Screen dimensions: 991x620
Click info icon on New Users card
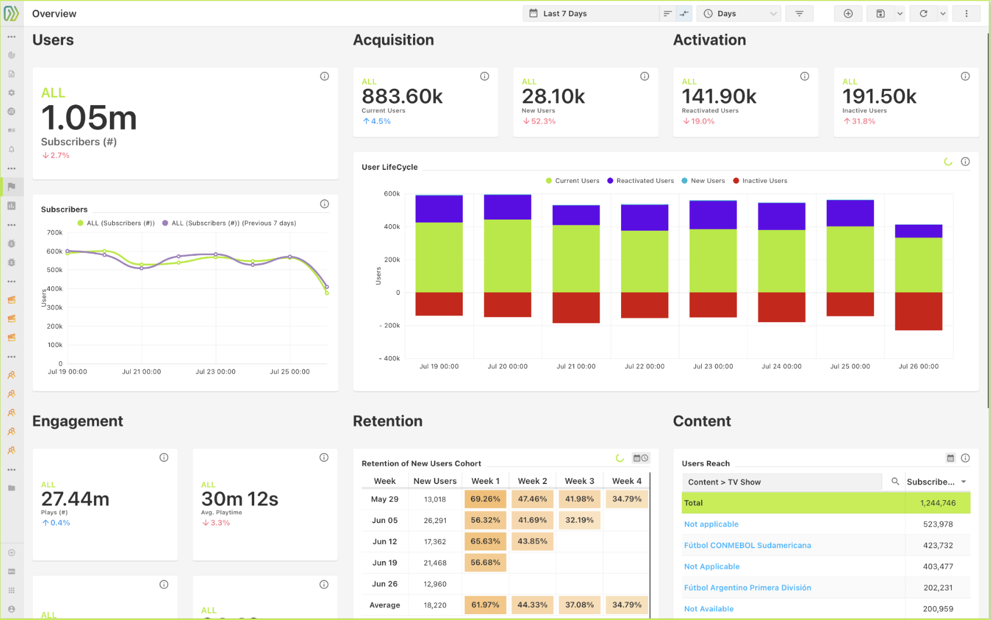[645, 76]
